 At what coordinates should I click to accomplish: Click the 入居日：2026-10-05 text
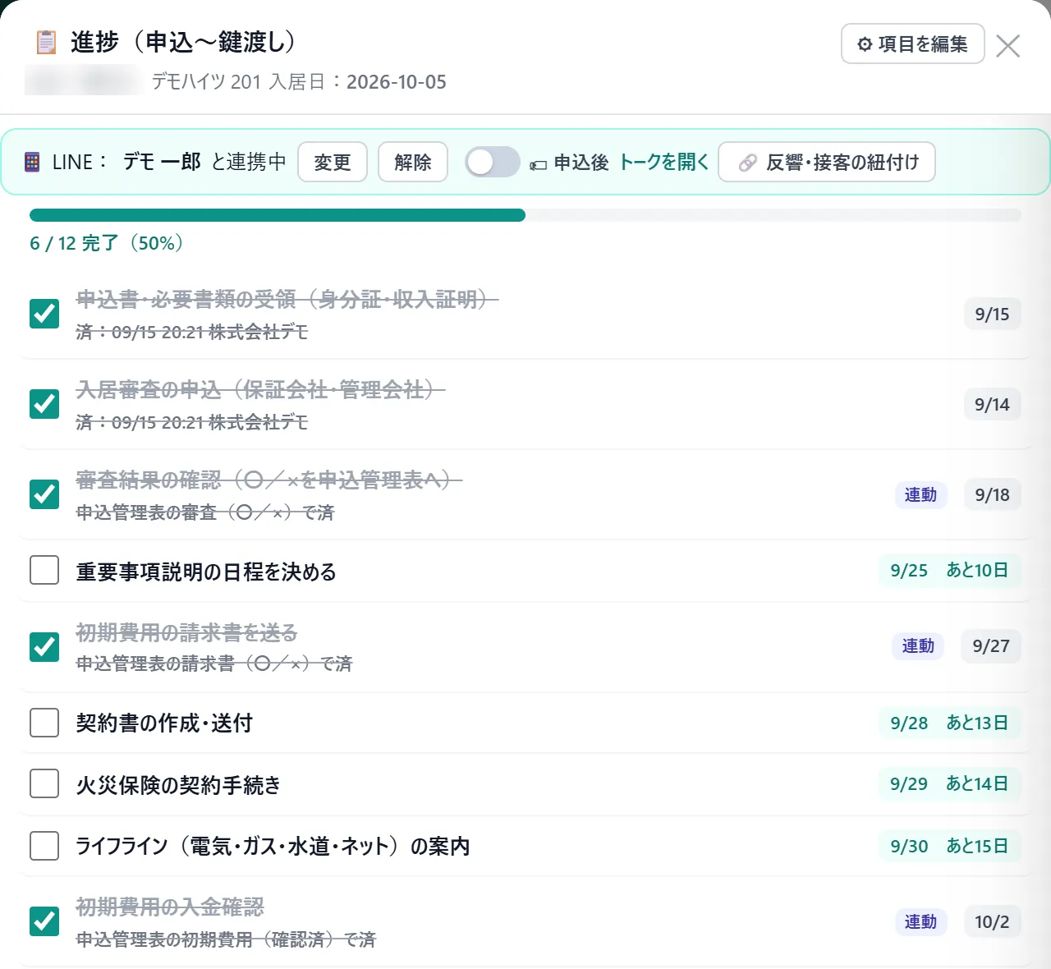click(358, 82)
